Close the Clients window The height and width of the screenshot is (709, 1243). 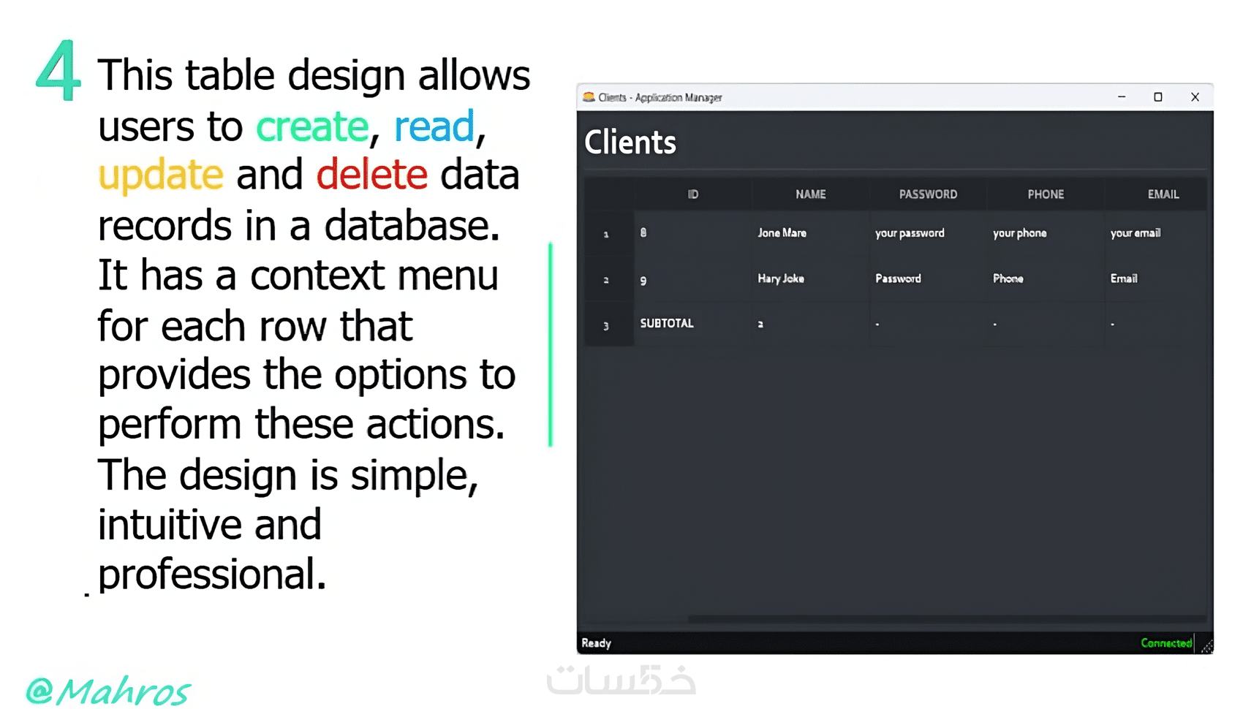1195,97
